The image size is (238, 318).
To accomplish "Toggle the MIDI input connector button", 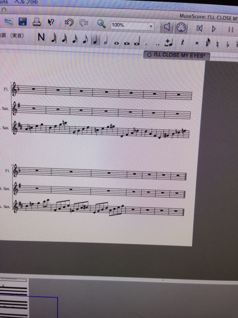I will coord(181,27).
